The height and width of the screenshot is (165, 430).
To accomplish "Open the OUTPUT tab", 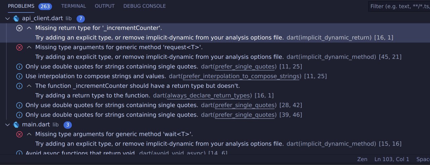I will pyautogui.click(x=104, y=6).
